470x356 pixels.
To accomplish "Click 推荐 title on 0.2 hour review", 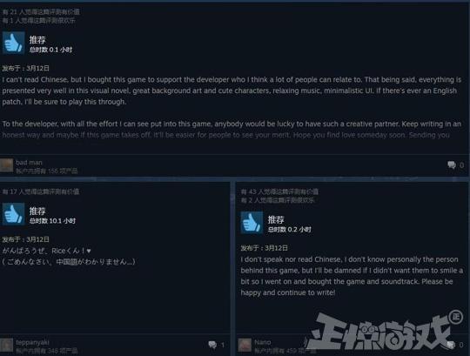I will pos(276,219).
